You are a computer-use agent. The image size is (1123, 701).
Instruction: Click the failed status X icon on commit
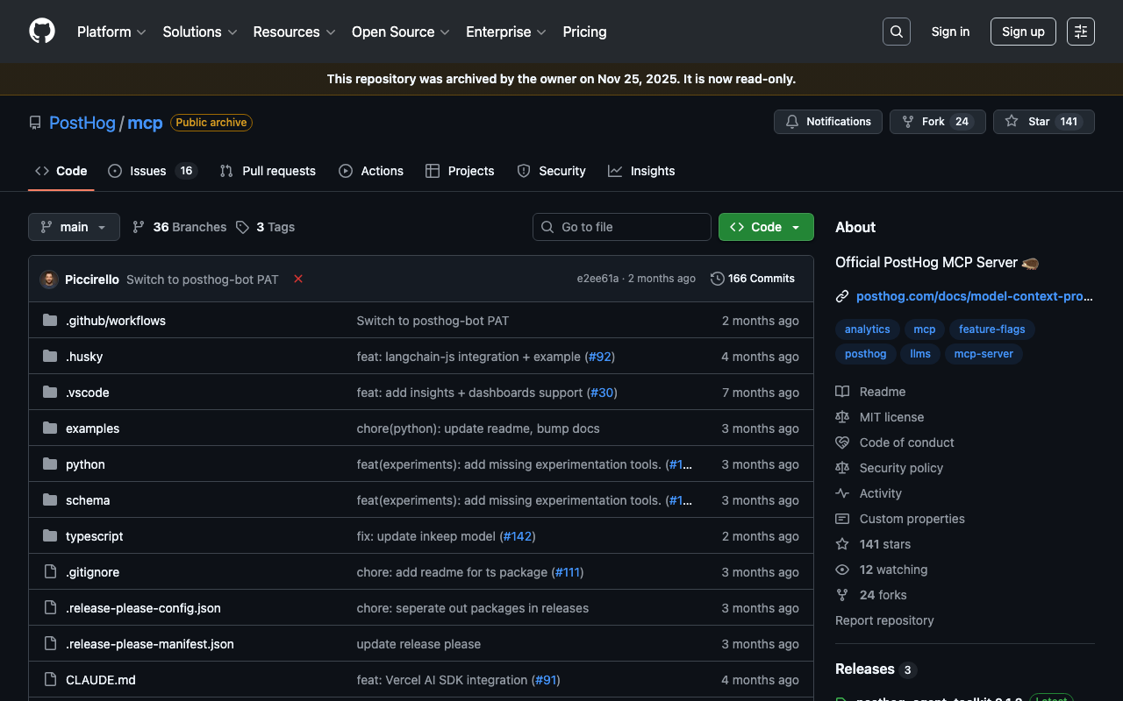coord(298,279)
